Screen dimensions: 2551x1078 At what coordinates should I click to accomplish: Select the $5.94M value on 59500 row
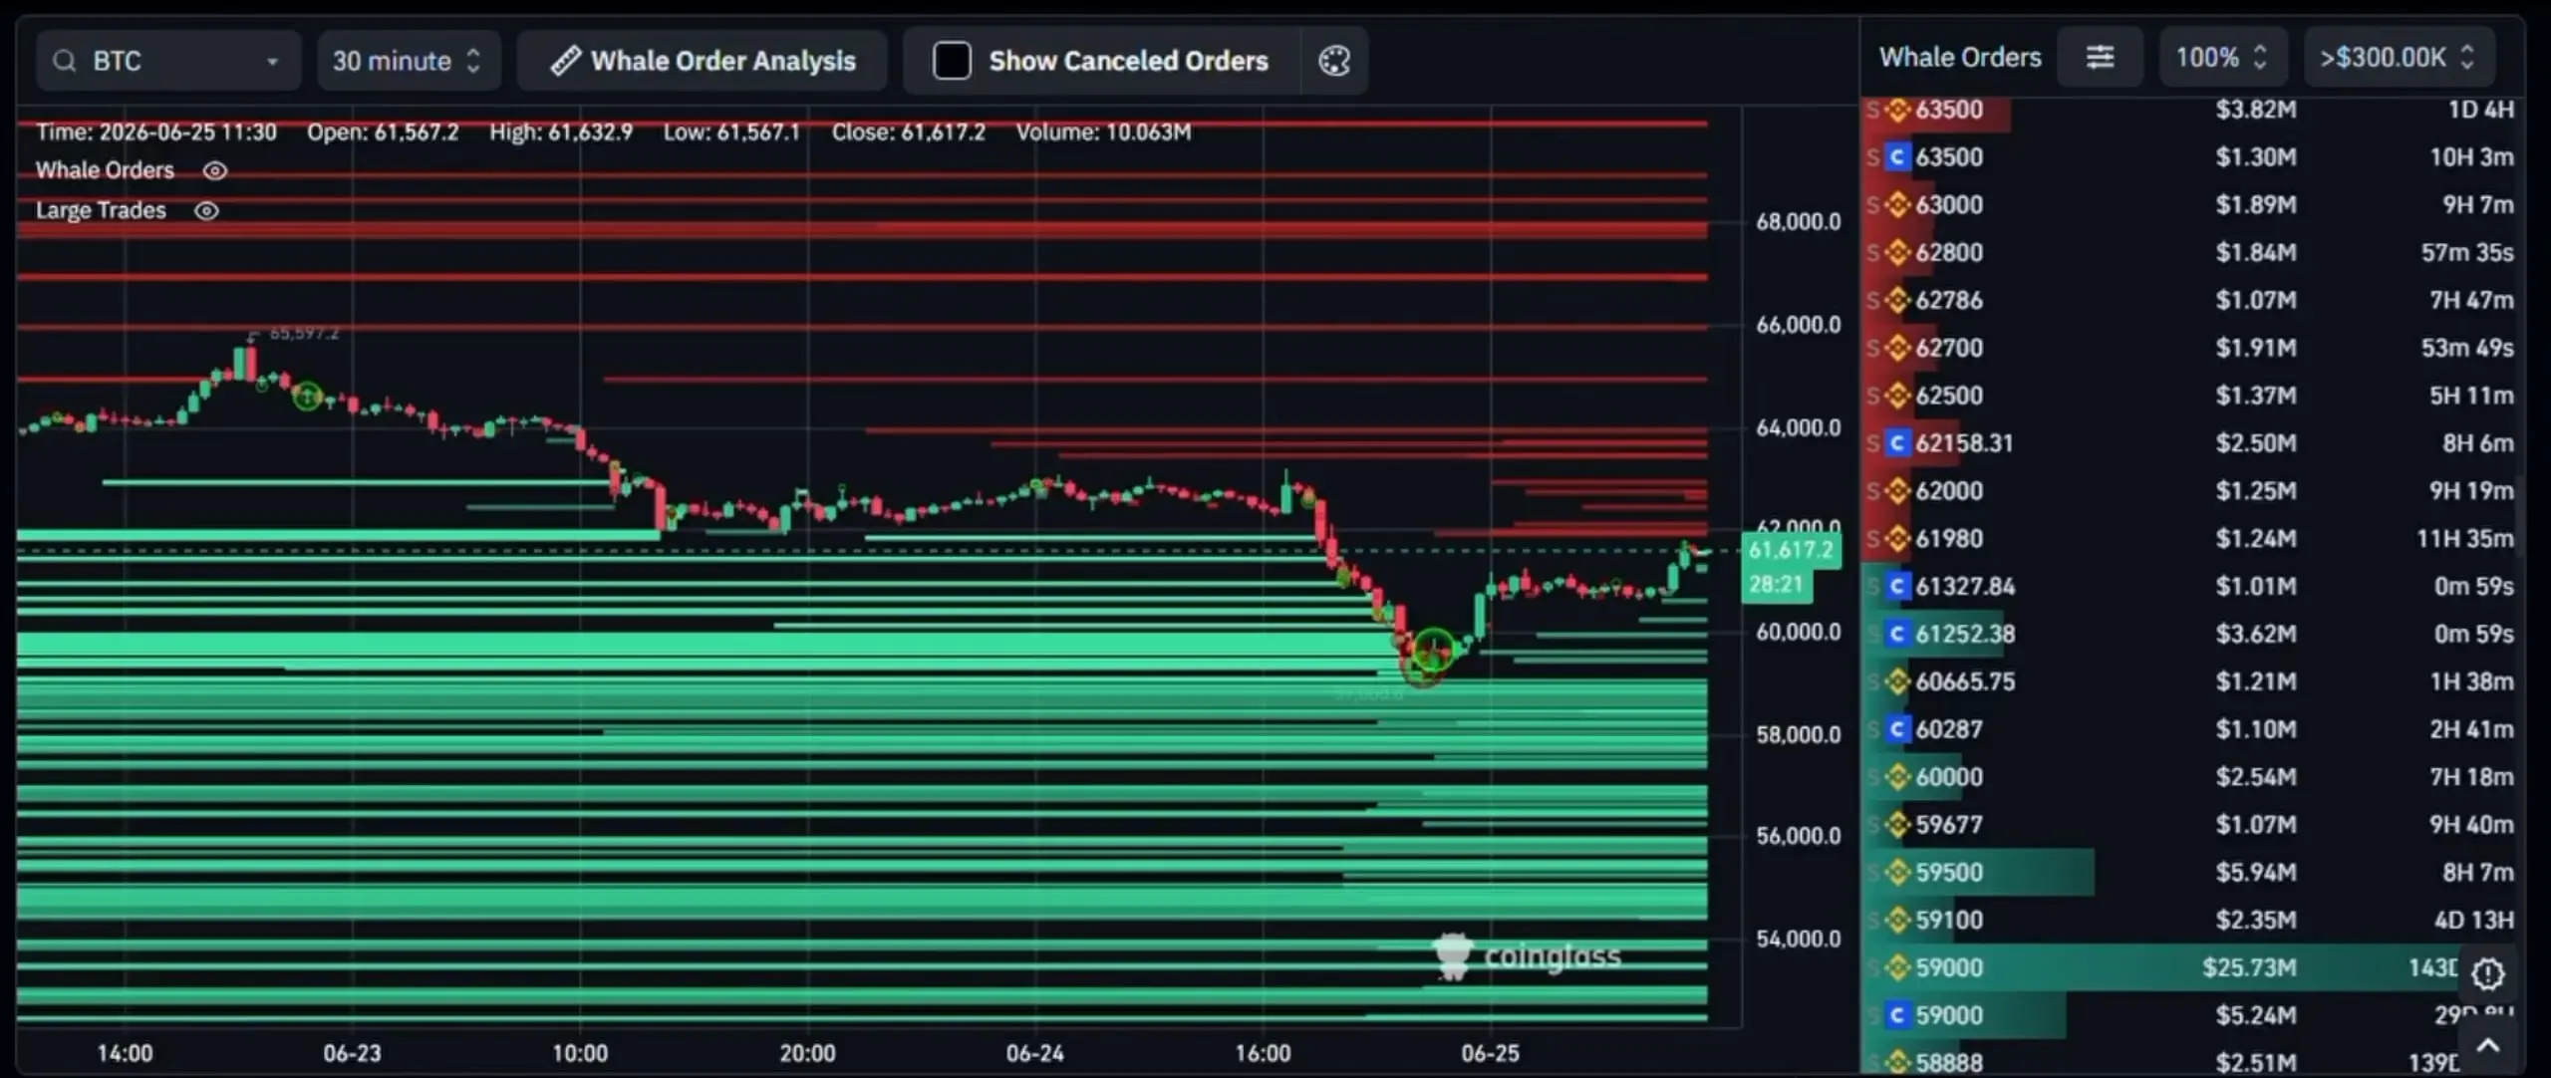[x=2256, y=873]
